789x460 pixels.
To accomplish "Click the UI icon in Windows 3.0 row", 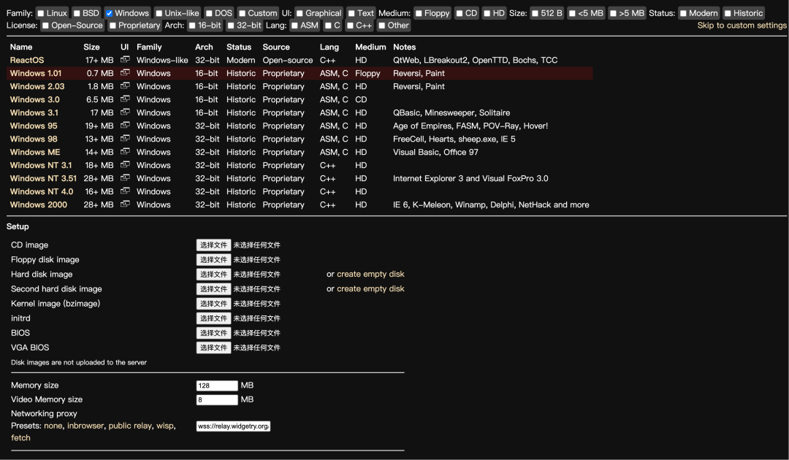I will (x=125, y=99).
